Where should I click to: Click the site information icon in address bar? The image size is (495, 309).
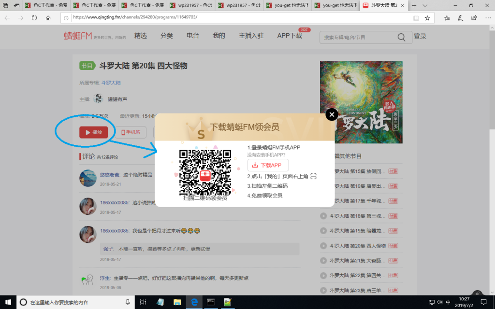[66, 18]
